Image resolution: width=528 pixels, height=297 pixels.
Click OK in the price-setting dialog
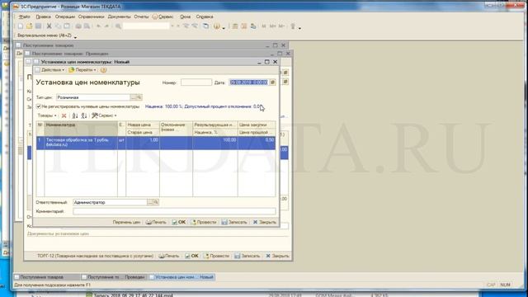coord(179,222)
